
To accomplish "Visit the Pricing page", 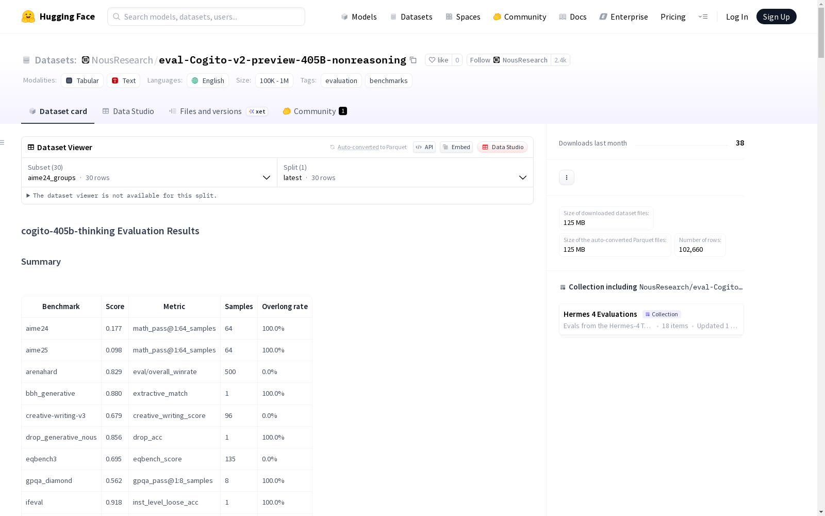I will pos(673,17).
